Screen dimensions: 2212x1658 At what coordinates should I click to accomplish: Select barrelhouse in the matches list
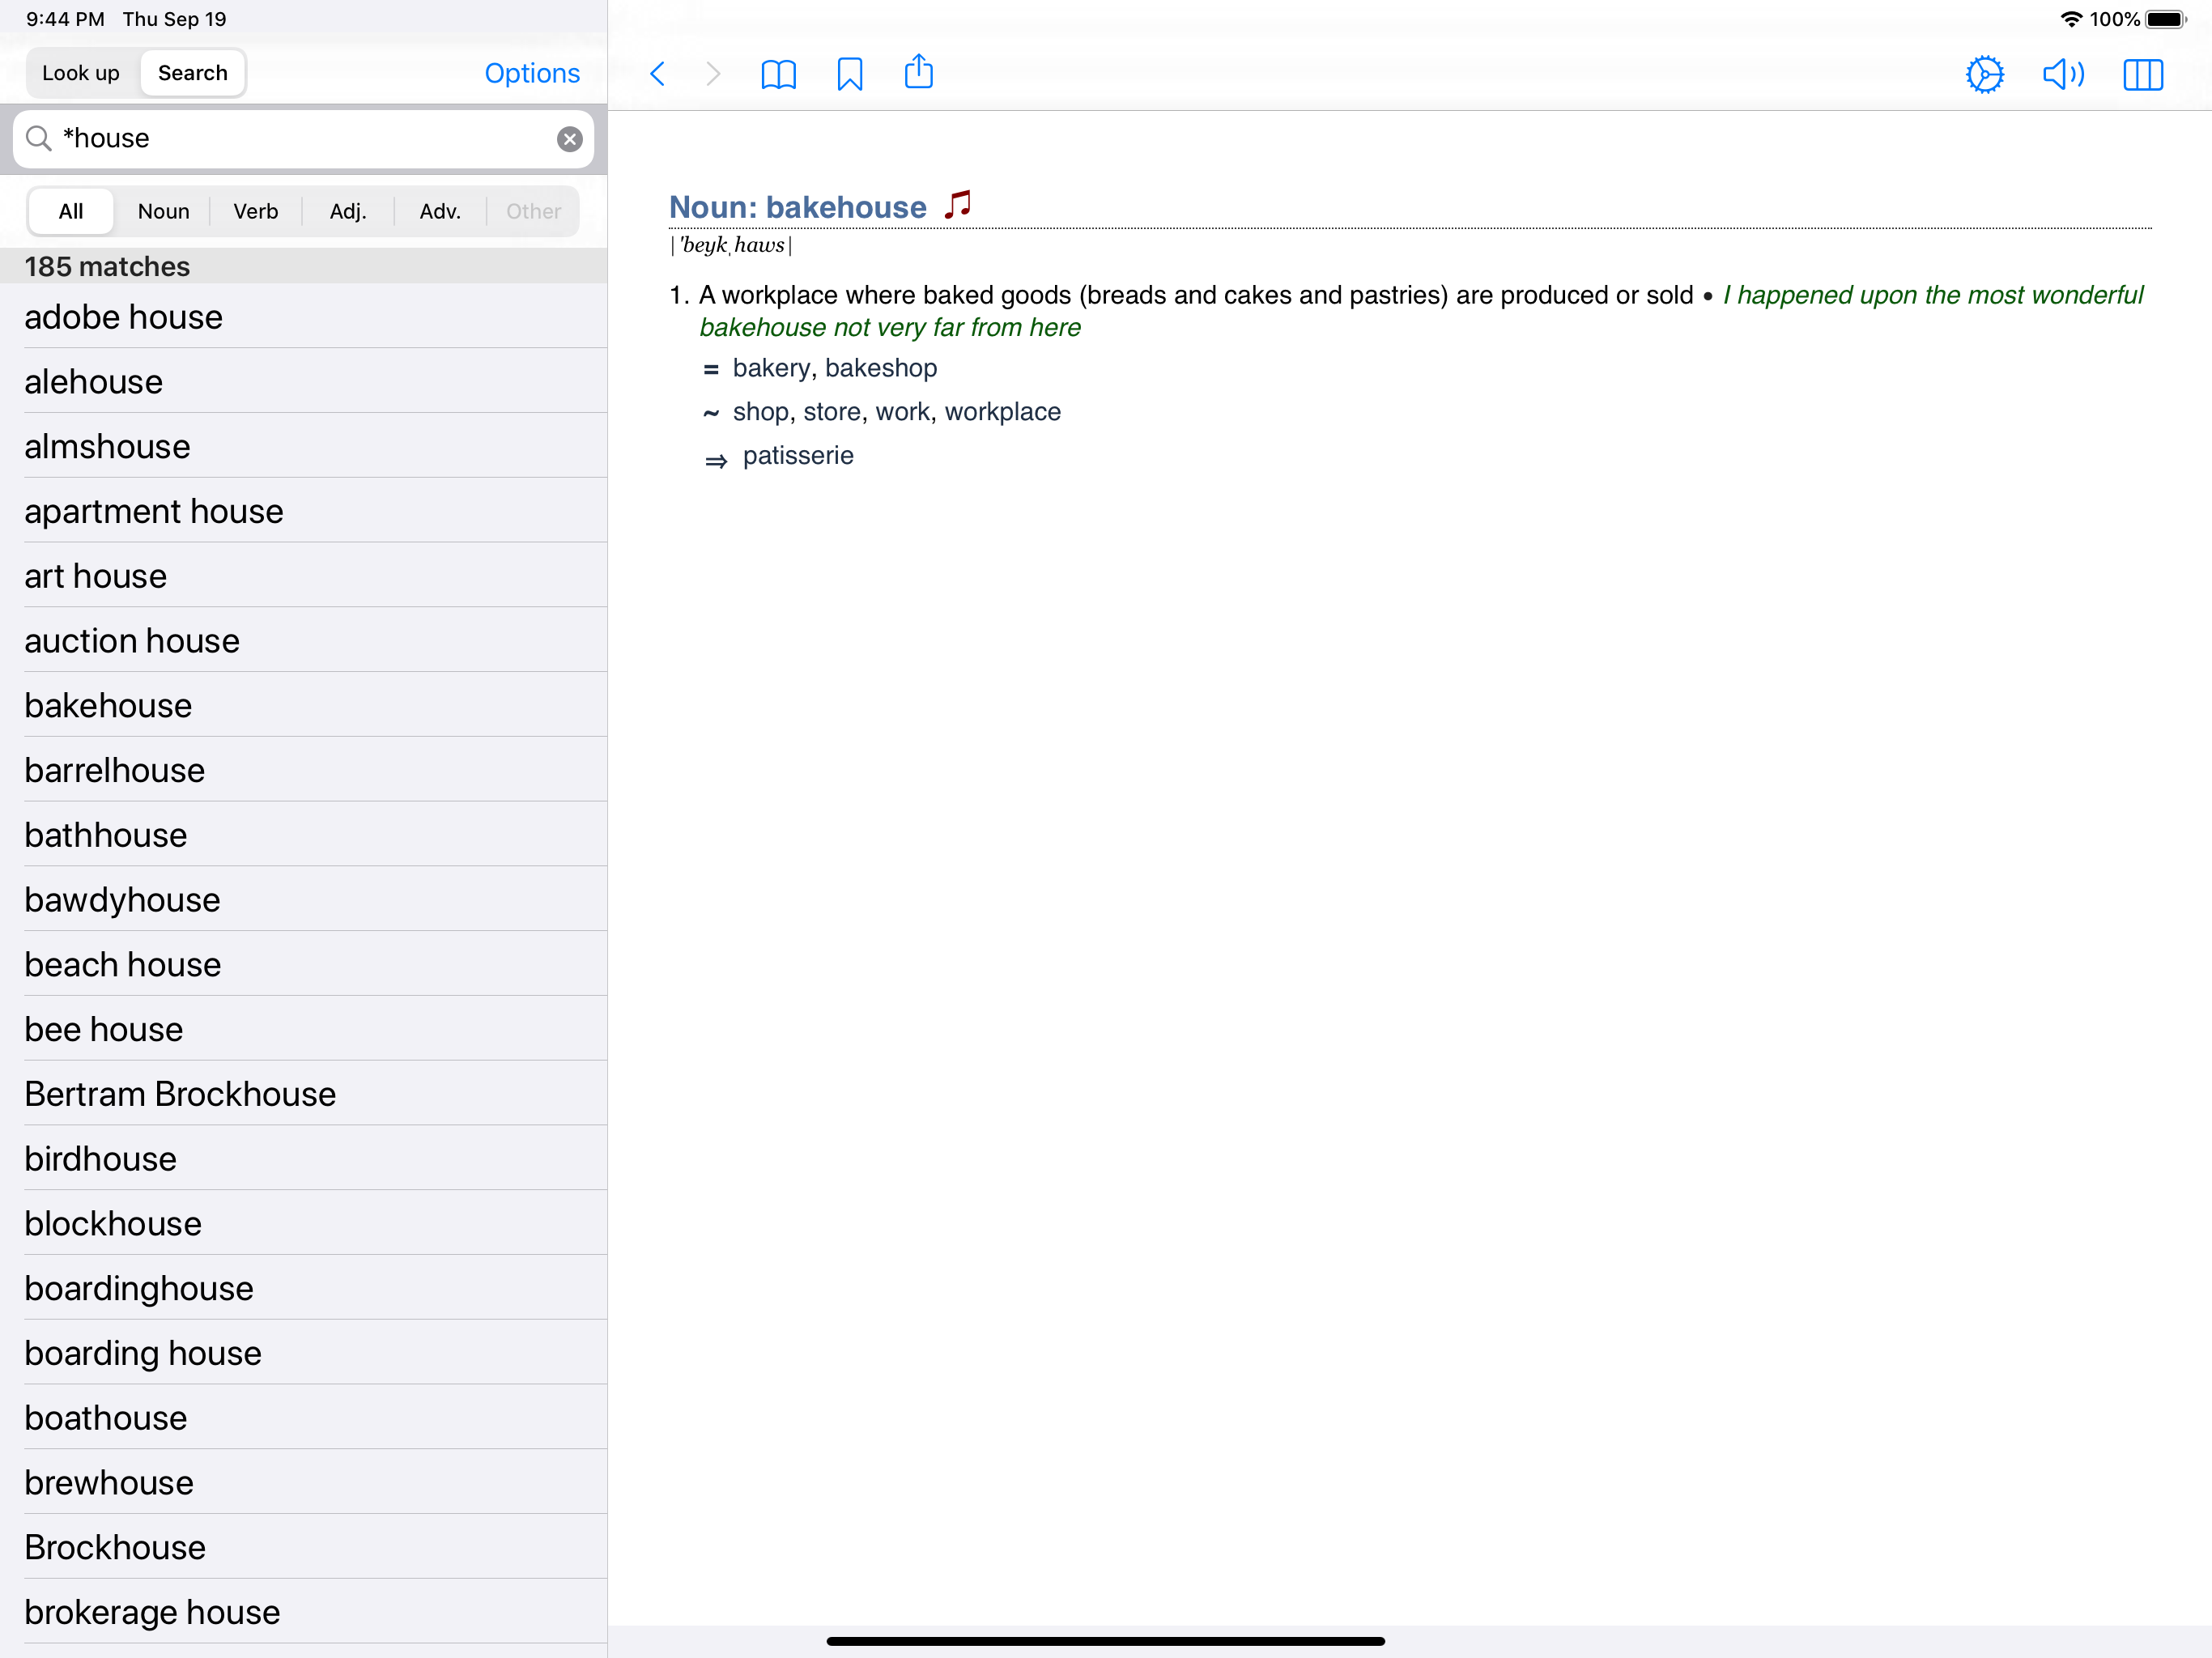pos(115,770)
